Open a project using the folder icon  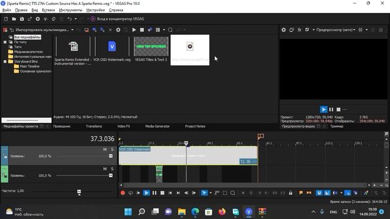(x=14, y=19)
